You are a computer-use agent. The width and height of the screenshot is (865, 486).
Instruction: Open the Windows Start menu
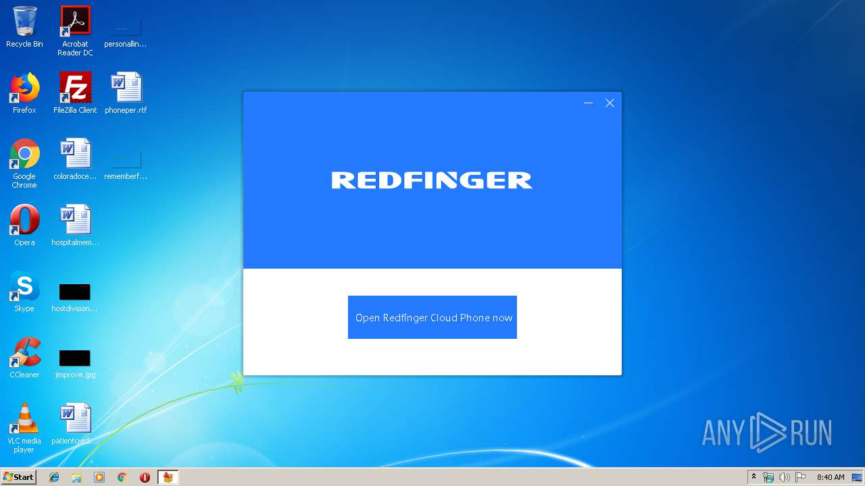coord(19,477)
